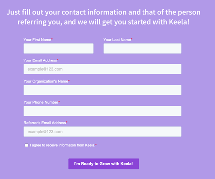Click the red asterisk after the Keela consent text
Image resolution: width=215 pixels, height=179 pixels.
[96, 144]
